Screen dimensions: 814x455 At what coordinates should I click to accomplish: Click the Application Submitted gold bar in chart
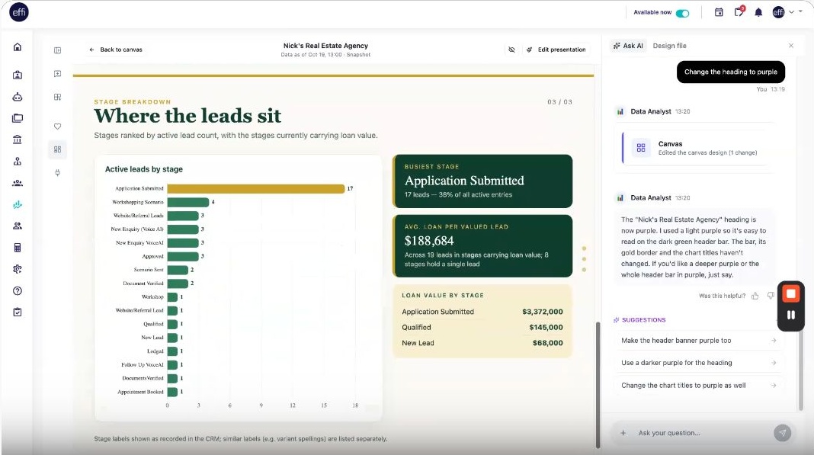tap(256, 188)
